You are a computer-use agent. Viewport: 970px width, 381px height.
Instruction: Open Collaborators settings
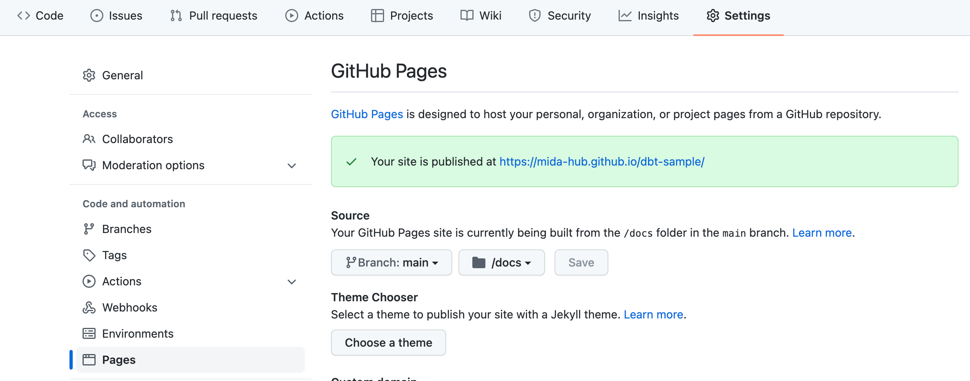tap(190, 139)
